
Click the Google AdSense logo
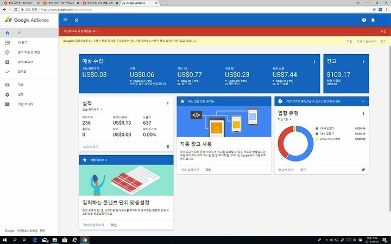pos(27,20)
